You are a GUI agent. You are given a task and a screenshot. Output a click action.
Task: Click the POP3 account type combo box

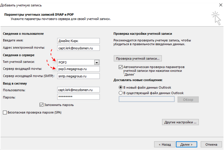pyautogui.click(x=76, y=62)
